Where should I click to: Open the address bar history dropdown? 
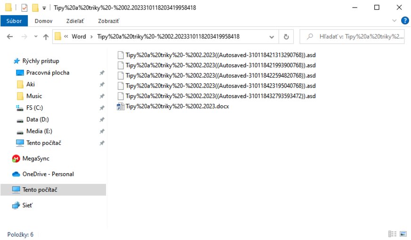pos(272,37)
